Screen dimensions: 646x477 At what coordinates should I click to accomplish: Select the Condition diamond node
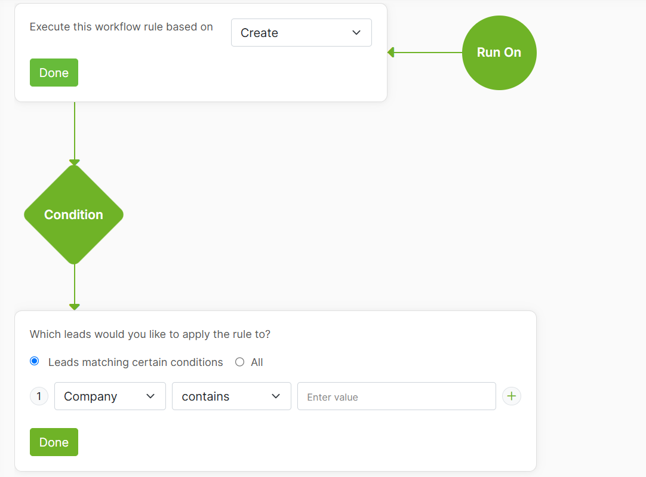click(73, 214)
